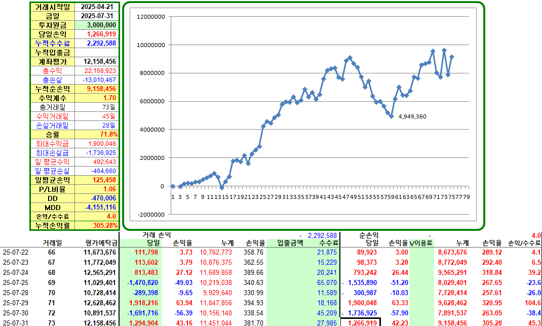Click the 당일손익 label in summary panel
542x326 pixels.
click(x=53, y=34)
